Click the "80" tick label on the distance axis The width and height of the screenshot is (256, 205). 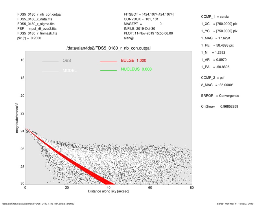point(192,188)
